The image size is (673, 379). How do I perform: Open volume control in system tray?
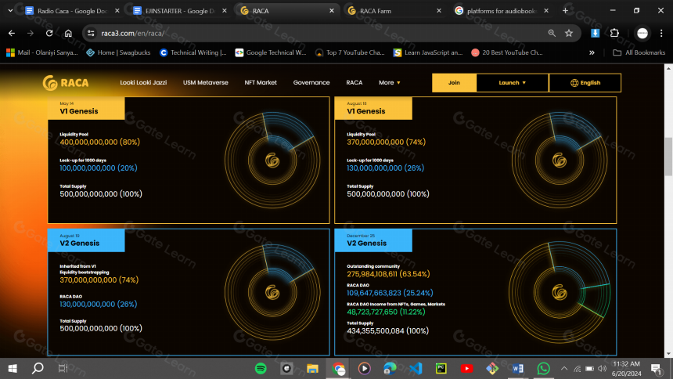click(603, 369)
